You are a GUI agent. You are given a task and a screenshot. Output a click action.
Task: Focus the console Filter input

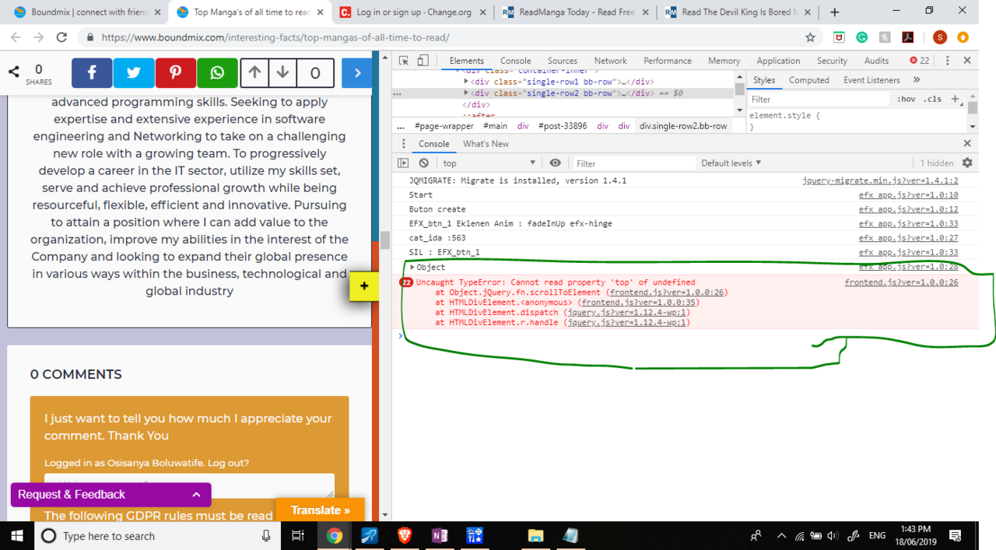[633, 163]
